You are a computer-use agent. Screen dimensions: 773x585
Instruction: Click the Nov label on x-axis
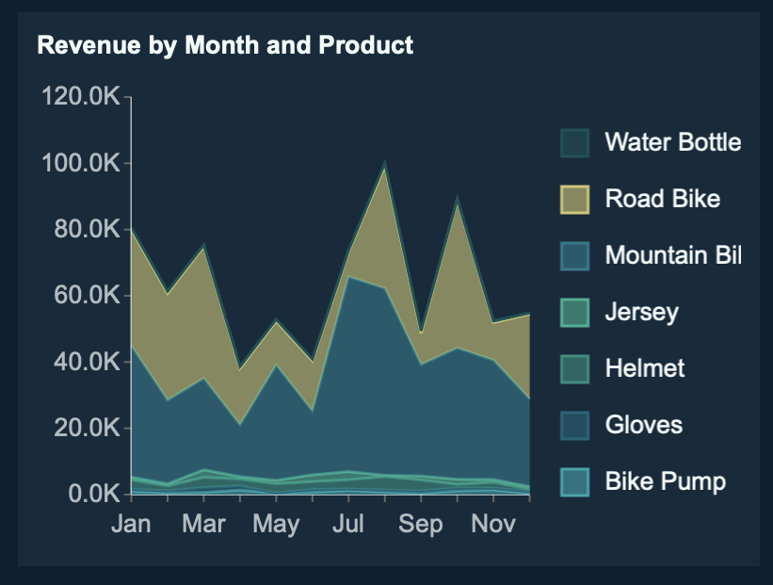click(493, 525)
